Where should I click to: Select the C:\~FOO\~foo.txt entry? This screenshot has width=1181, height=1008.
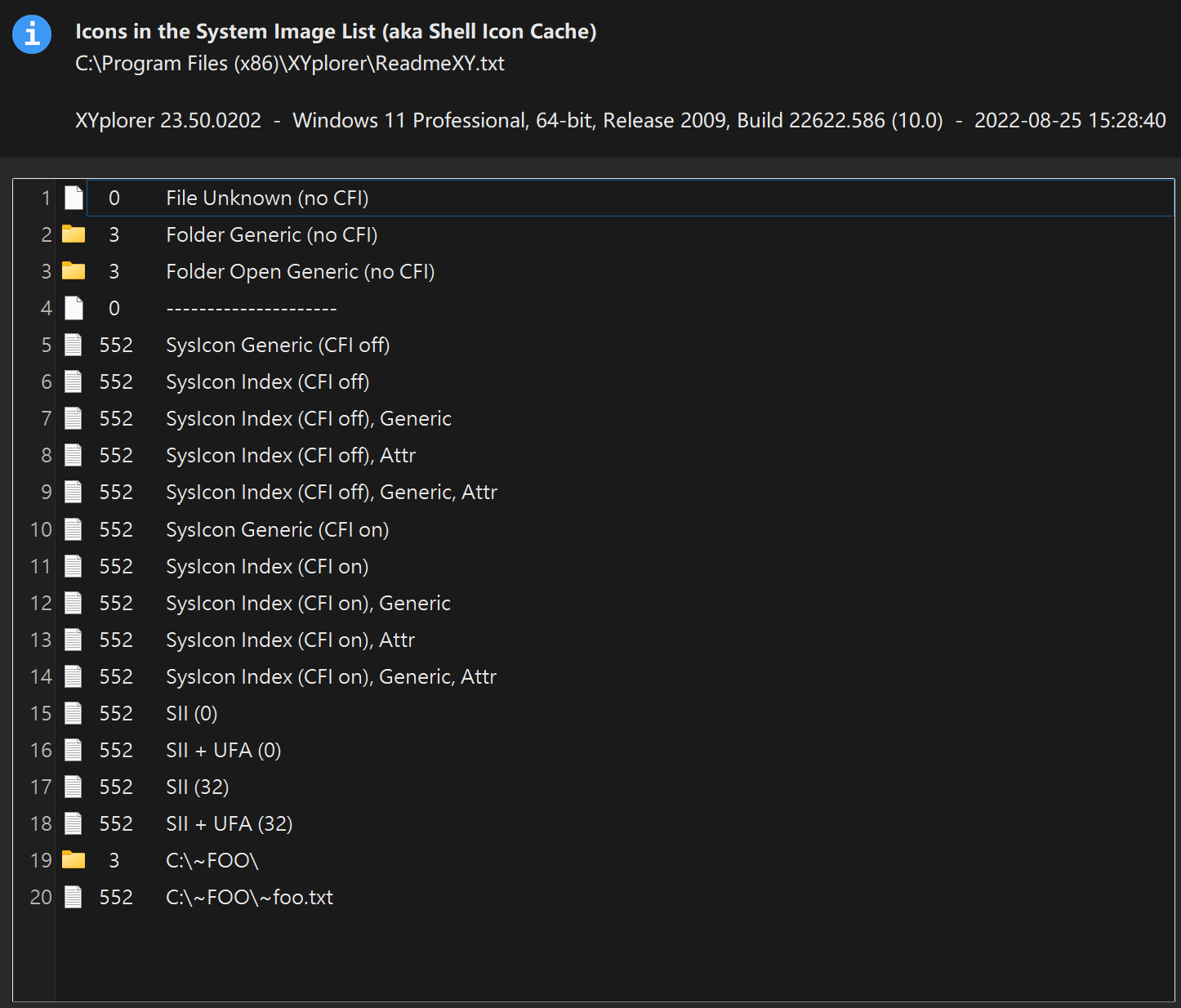coord(249,898)
